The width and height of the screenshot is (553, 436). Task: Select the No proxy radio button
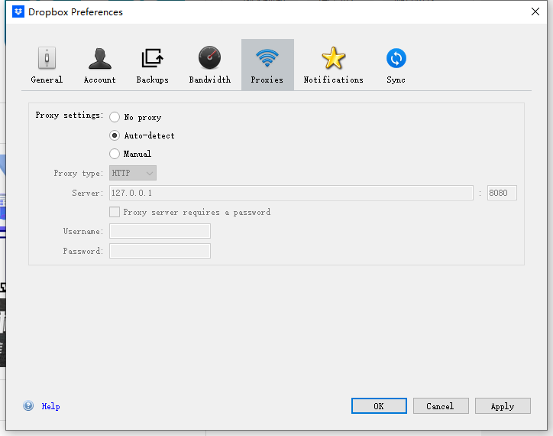coord(115,117)
